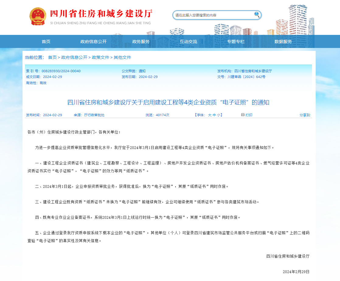The image size is (340, 281).
Task: Select 首页 in the top navigation bar
Action: tap(46, 42)
